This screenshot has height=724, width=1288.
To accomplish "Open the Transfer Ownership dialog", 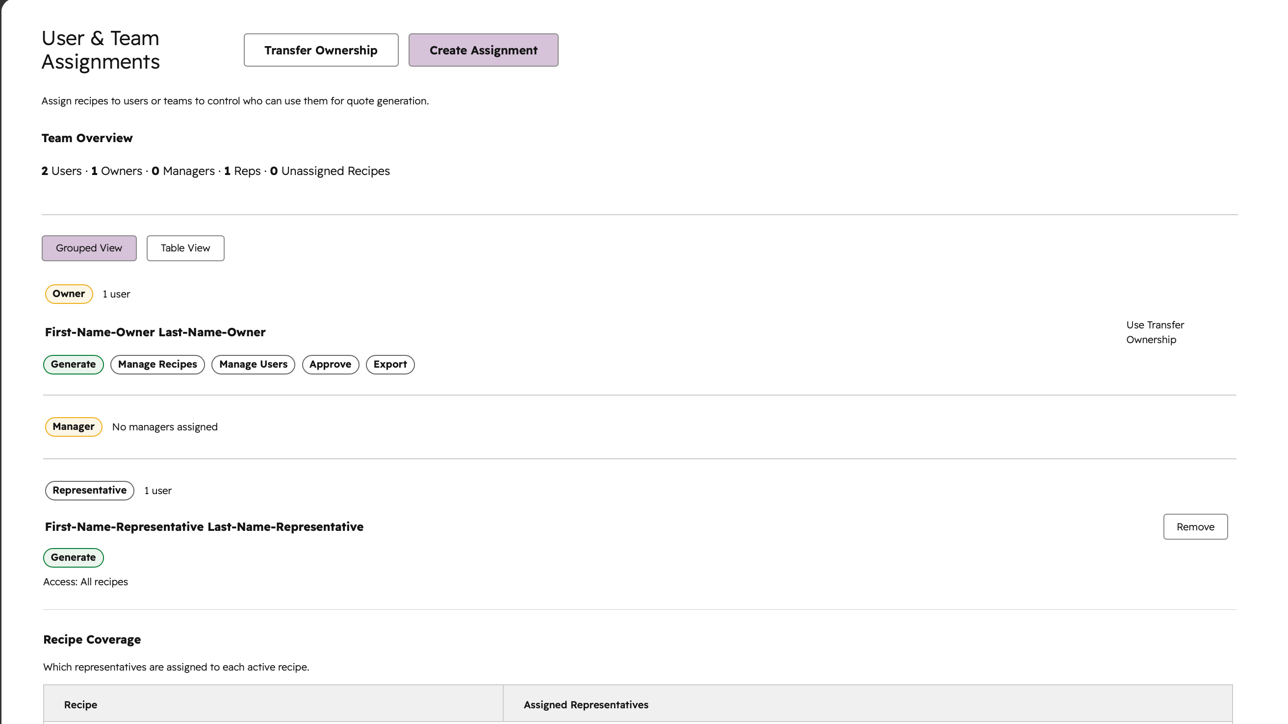I will (321, 50).
